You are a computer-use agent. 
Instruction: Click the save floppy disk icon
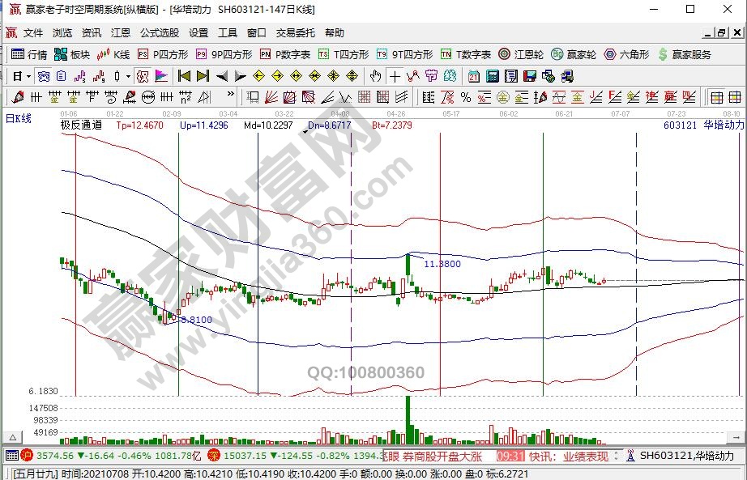coord(529,76)
